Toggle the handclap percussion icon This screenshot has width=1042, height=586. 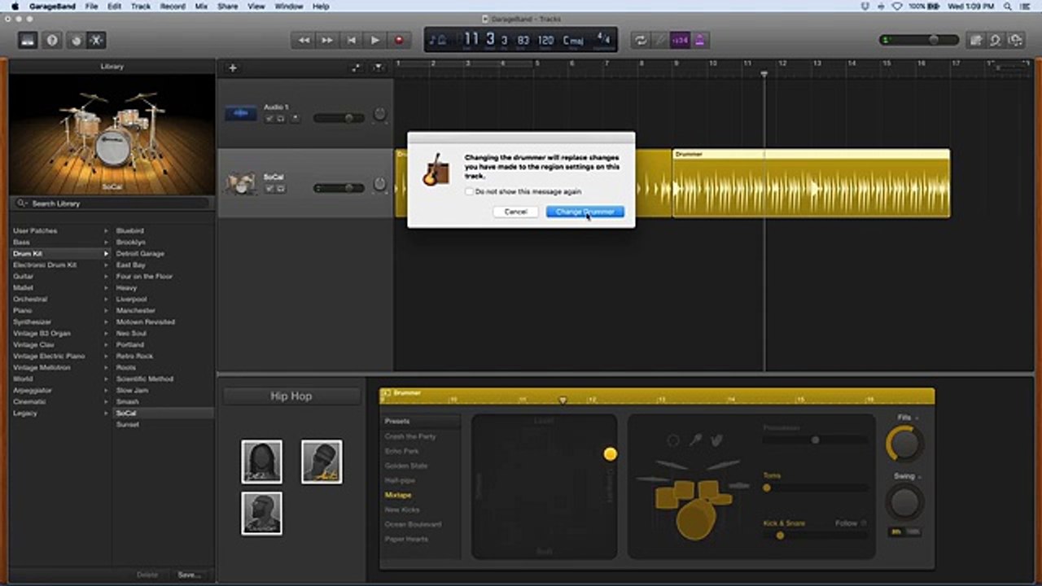[x=716, y=440]
